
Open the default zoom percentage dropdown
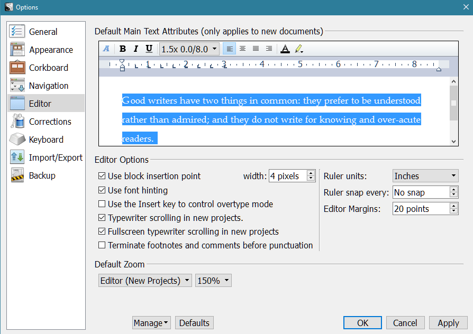click(x=213, y=280)
